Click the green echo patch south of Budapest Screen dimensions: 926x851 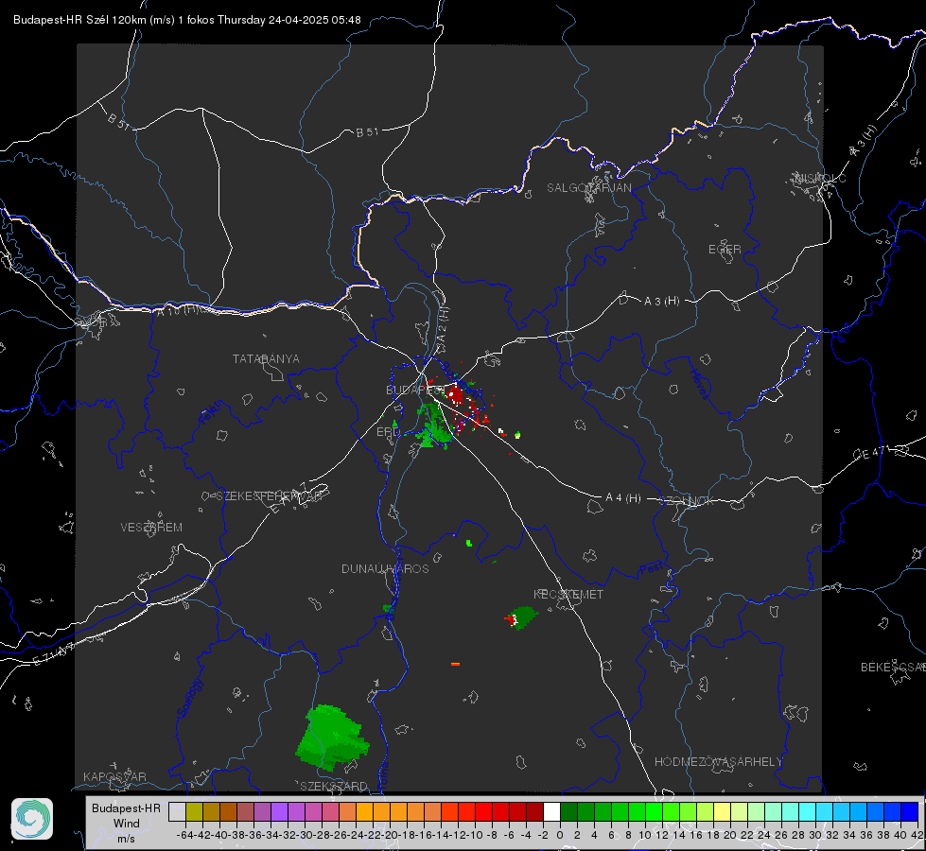(x=435, y=426)
